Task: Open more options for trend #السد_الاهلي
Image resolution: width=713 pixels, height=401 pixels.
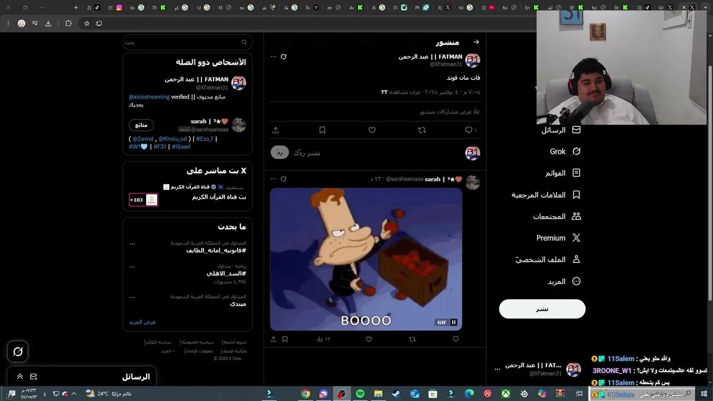Action: click(132, 266)
